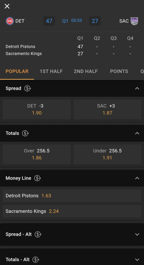Tap the cash-out icon beside Spread - Alt
Screen dimensions: 144x265
(38, 234)
